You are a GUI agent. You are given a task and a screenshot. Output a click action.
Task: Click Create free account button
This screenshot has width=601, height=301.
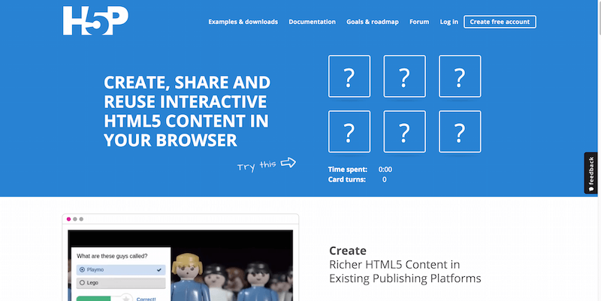click(500, 22)
